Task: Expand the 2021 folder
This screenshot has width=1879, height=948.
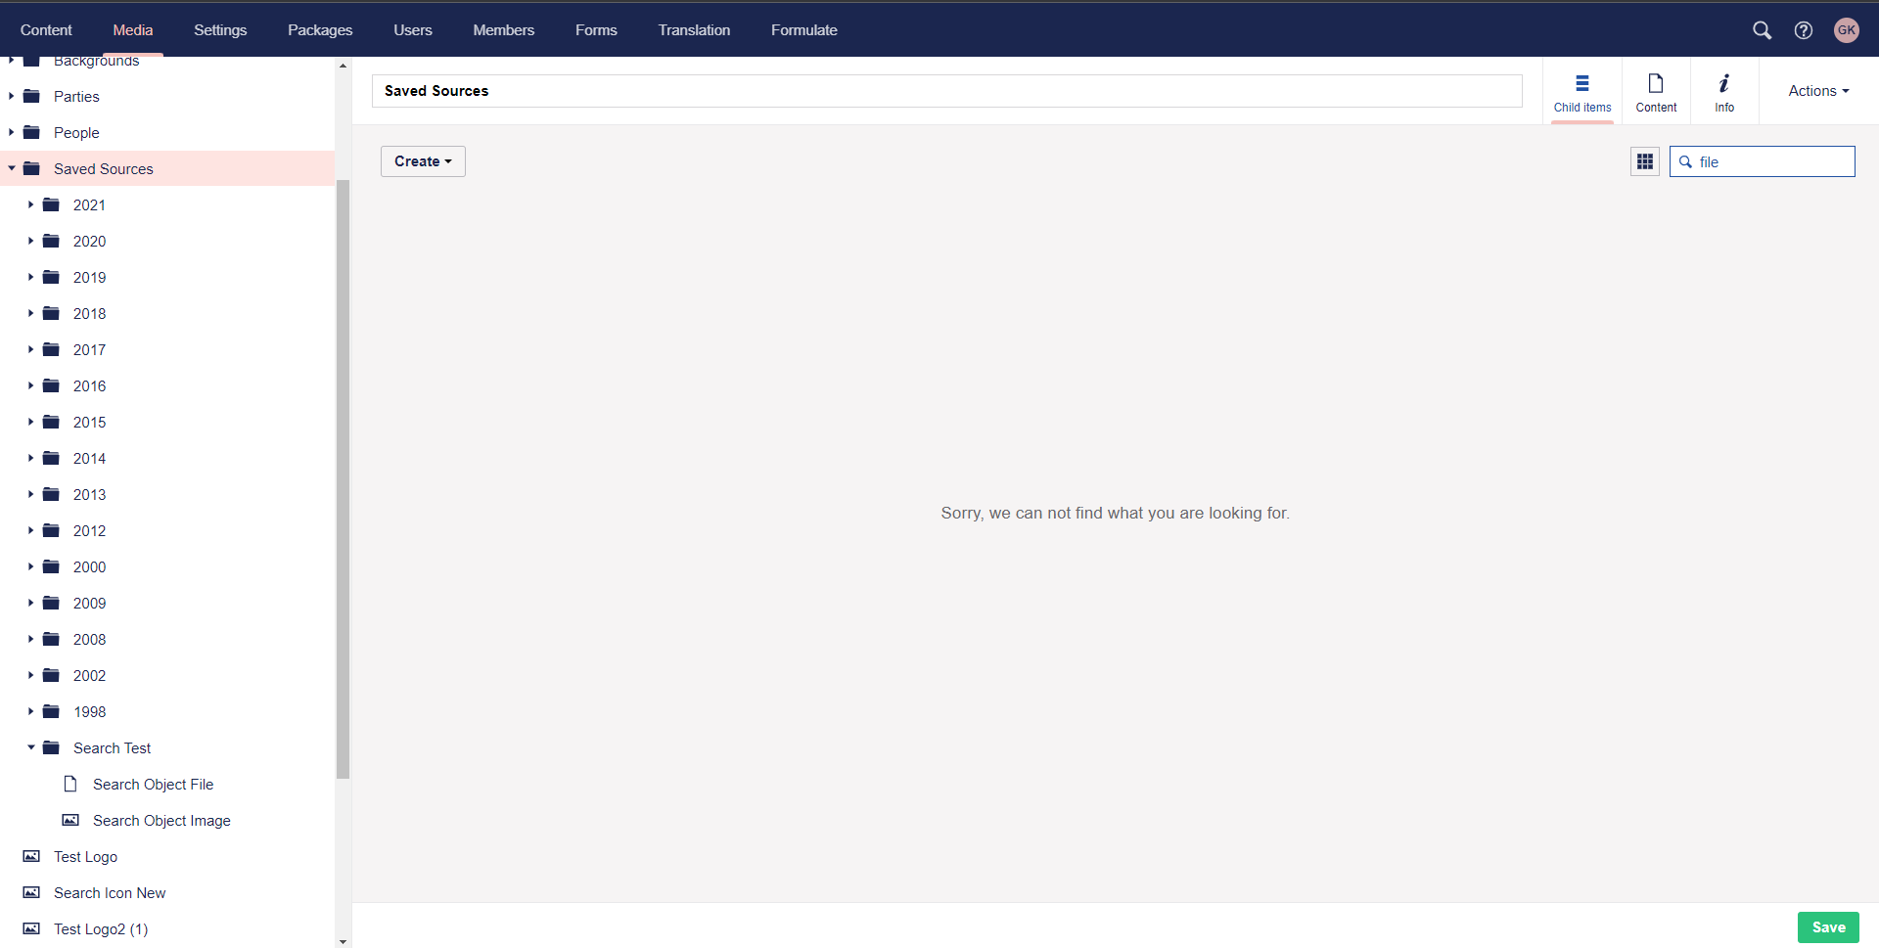Action: [x=29, y=204]
